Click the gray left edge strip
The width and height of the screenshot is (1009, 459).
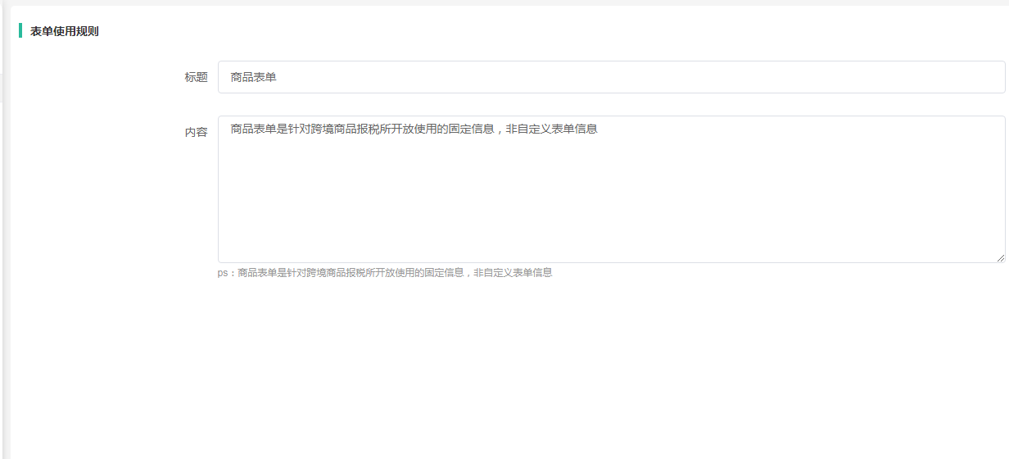coord(5,246)
